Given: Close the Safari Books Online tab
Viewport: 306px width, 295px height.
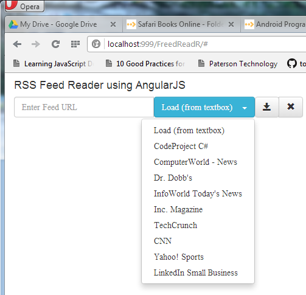Looking at the screenshot, I should (x=231, y=24).
